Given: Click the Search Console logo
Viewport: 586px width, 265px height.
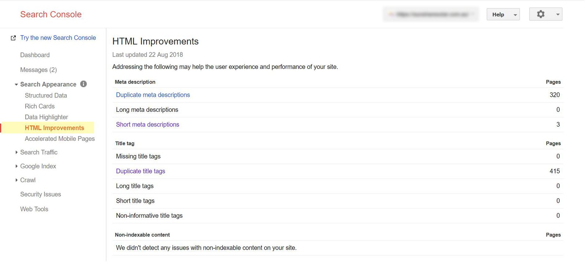Looking at the screenshot, I should pos(51,14).
